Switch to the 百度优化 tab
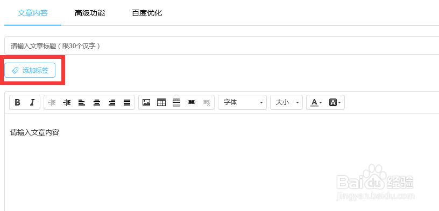Viewport: 439px width, 211px height. tap(147, 13)
